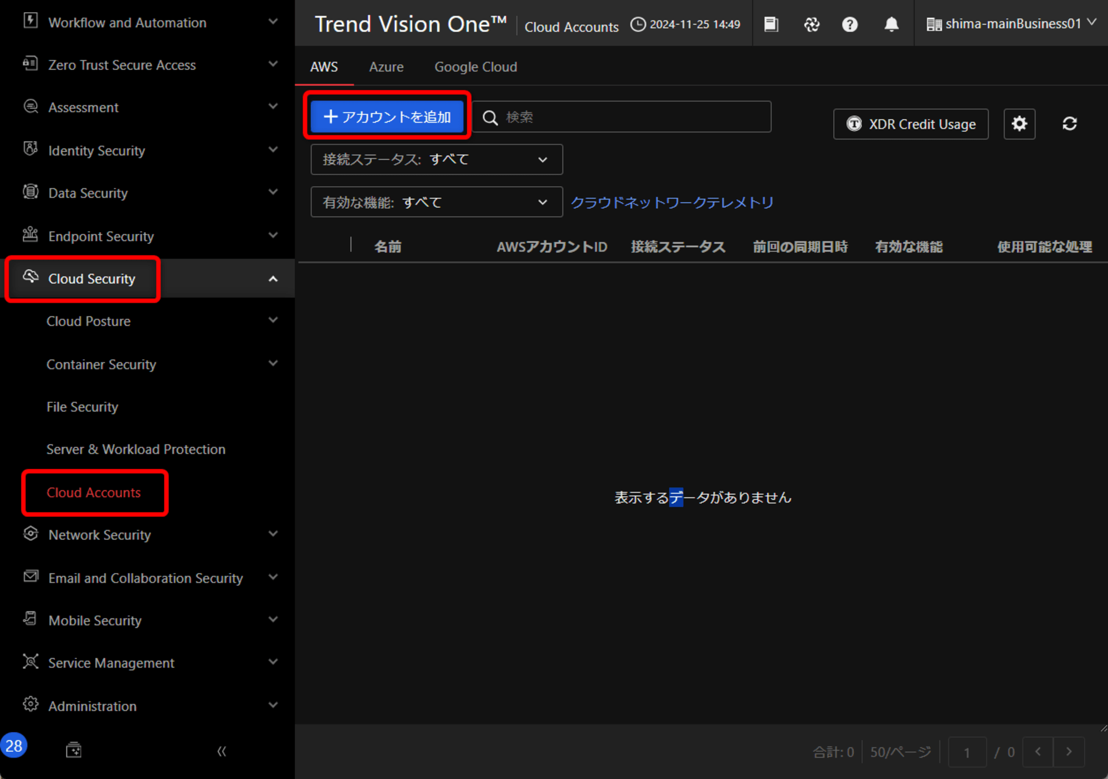
Task: Collapse the sidebar with the double chevron
Action: [x=222, y=751]
